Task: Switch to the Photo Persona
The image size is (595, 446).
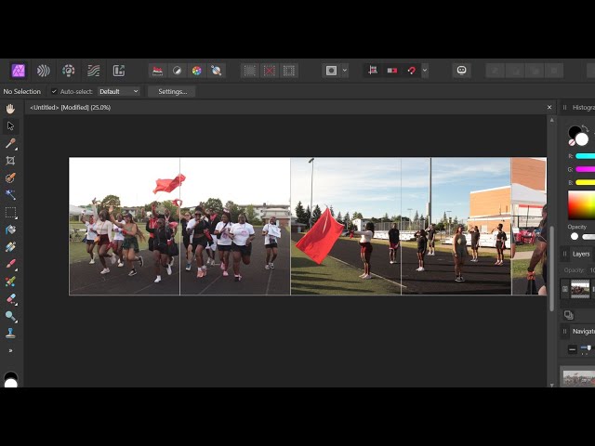Action: pyautogui.click(x=19, y=71)
